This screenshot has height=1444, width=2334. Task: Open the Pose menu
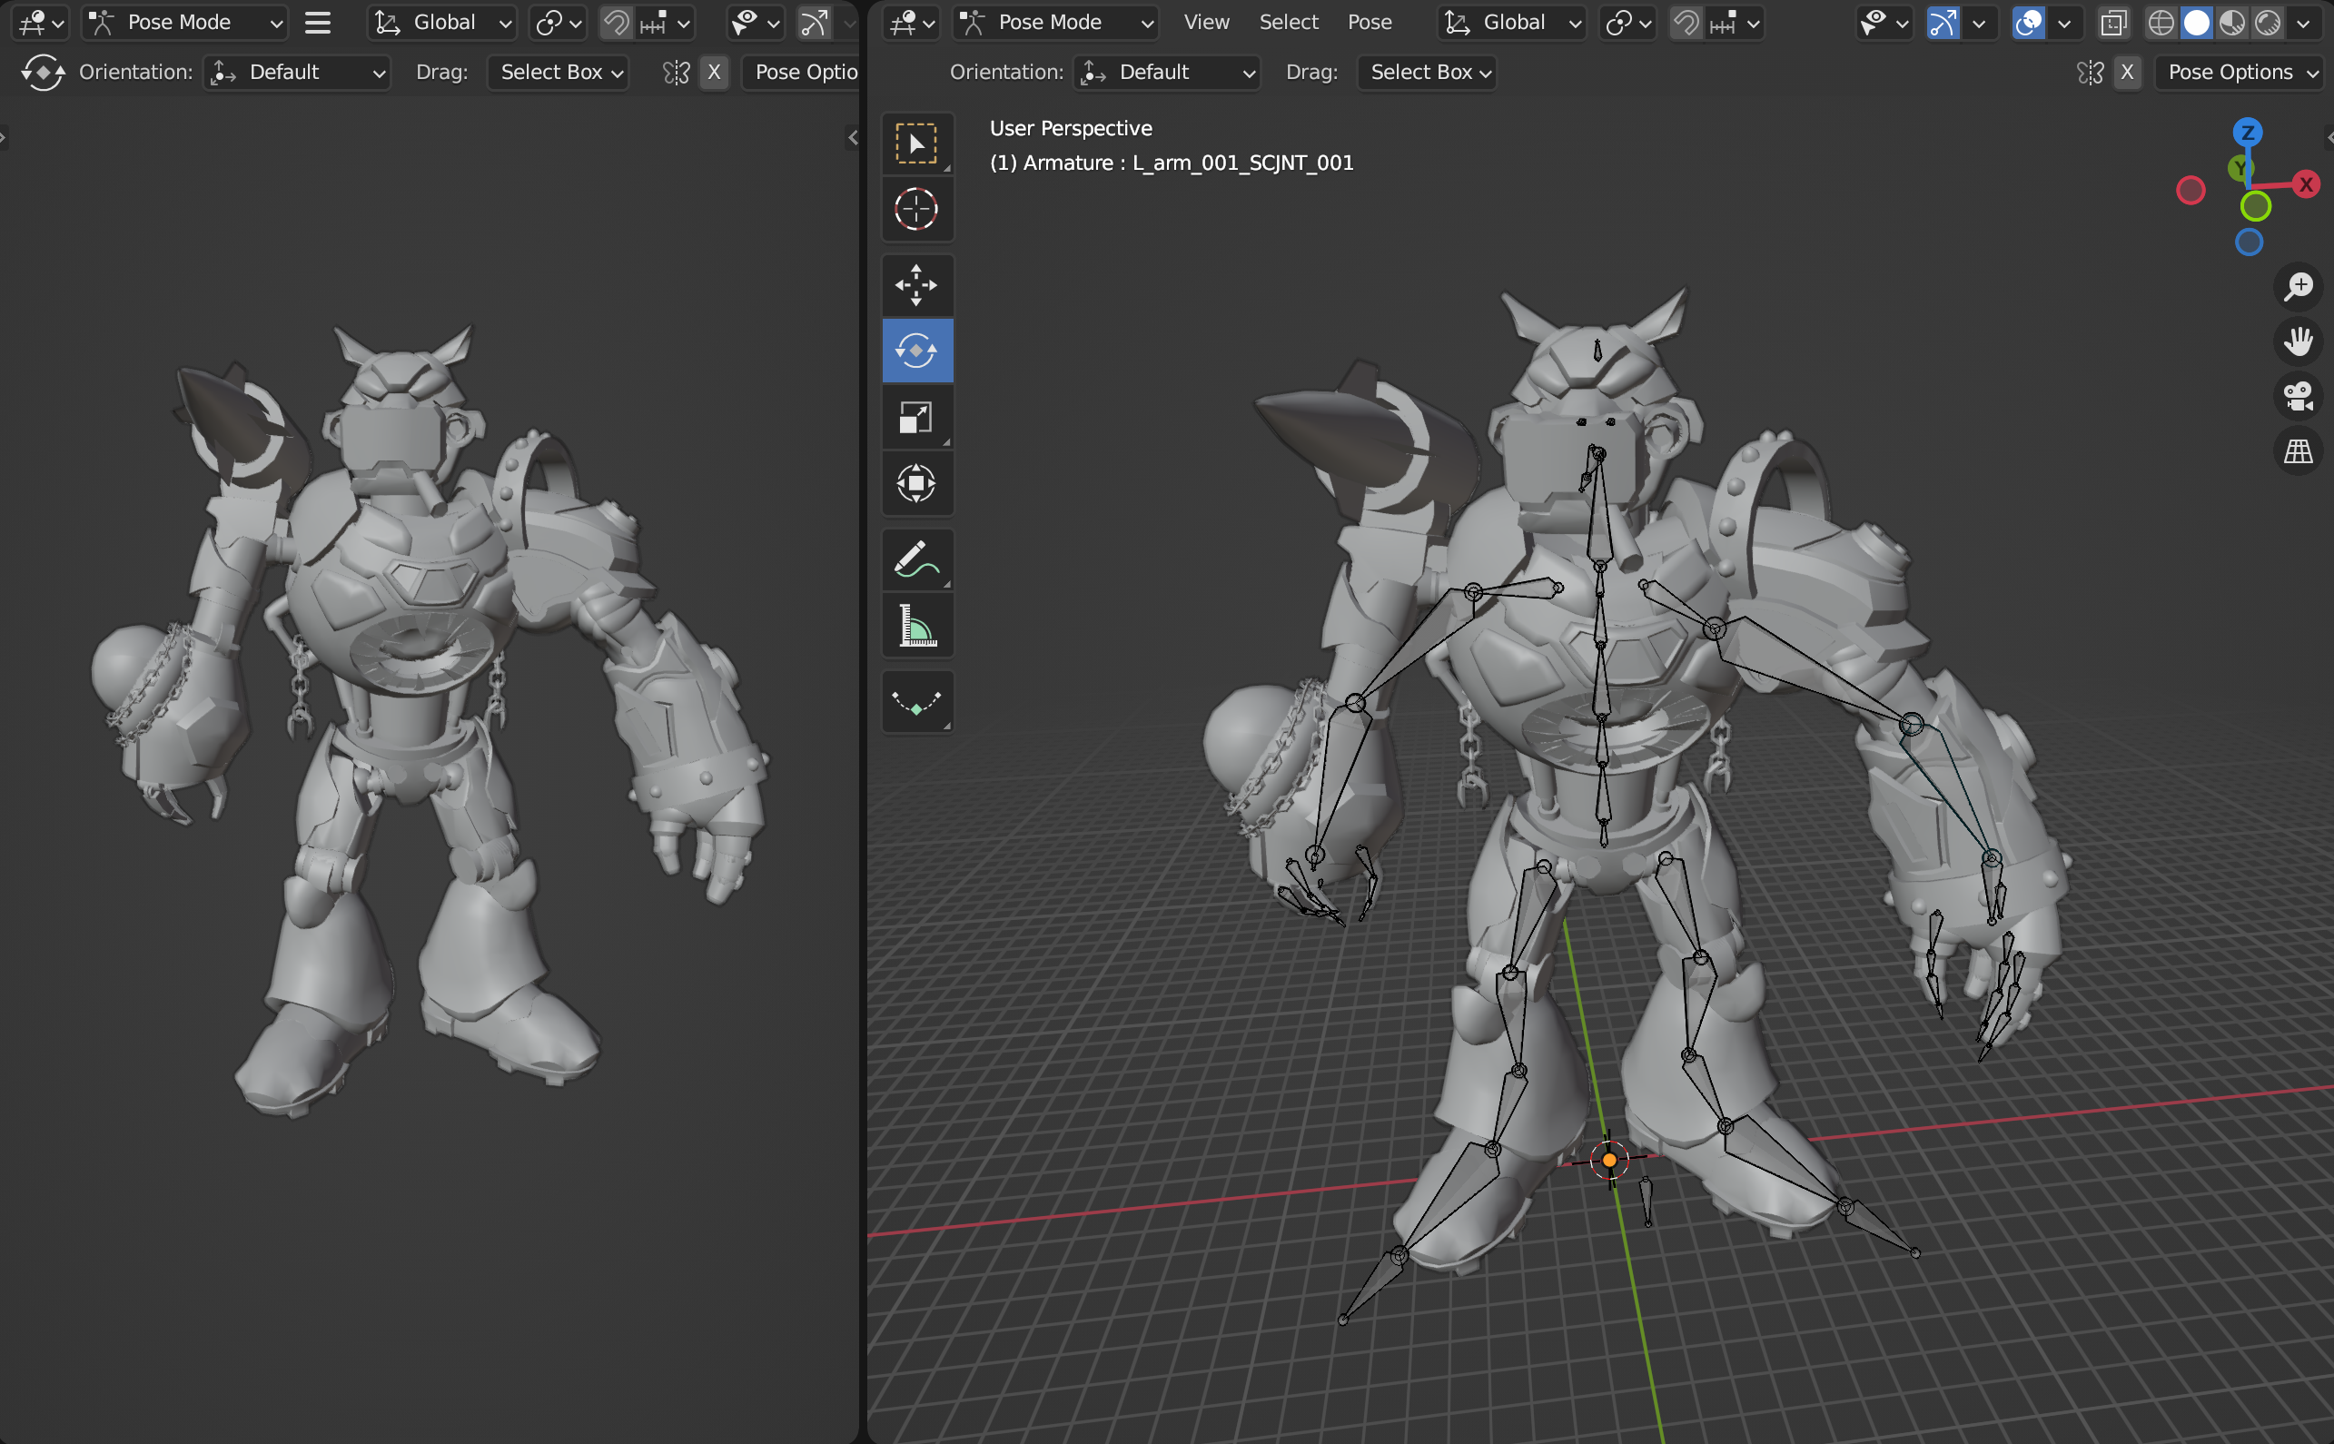[x=1369, y=22]
